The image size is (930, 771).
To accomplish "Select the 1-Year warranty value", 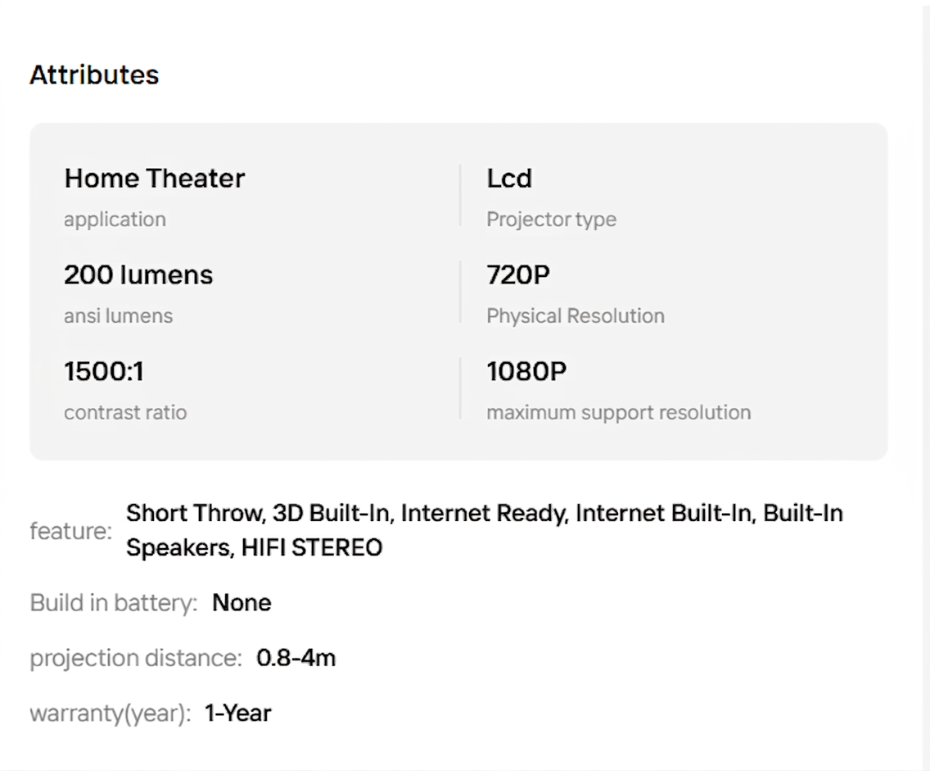I will [237, 714].
